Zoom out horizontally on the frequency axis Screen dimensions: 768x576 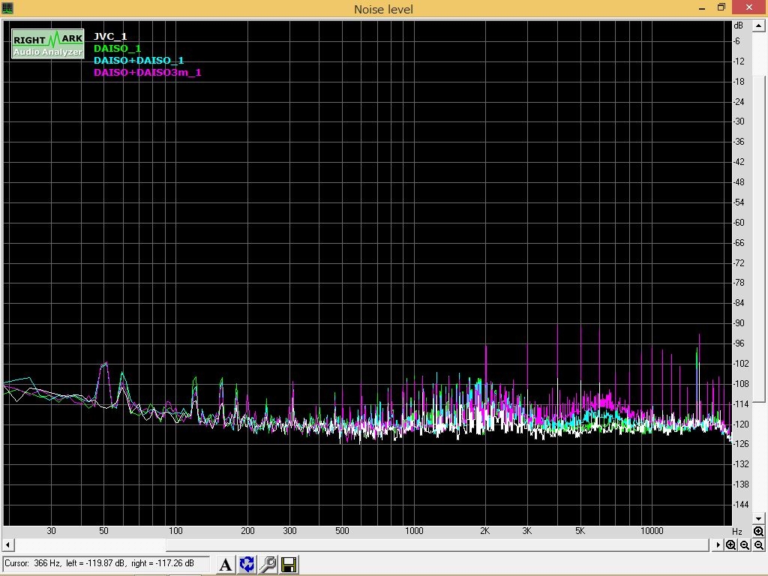745,545
